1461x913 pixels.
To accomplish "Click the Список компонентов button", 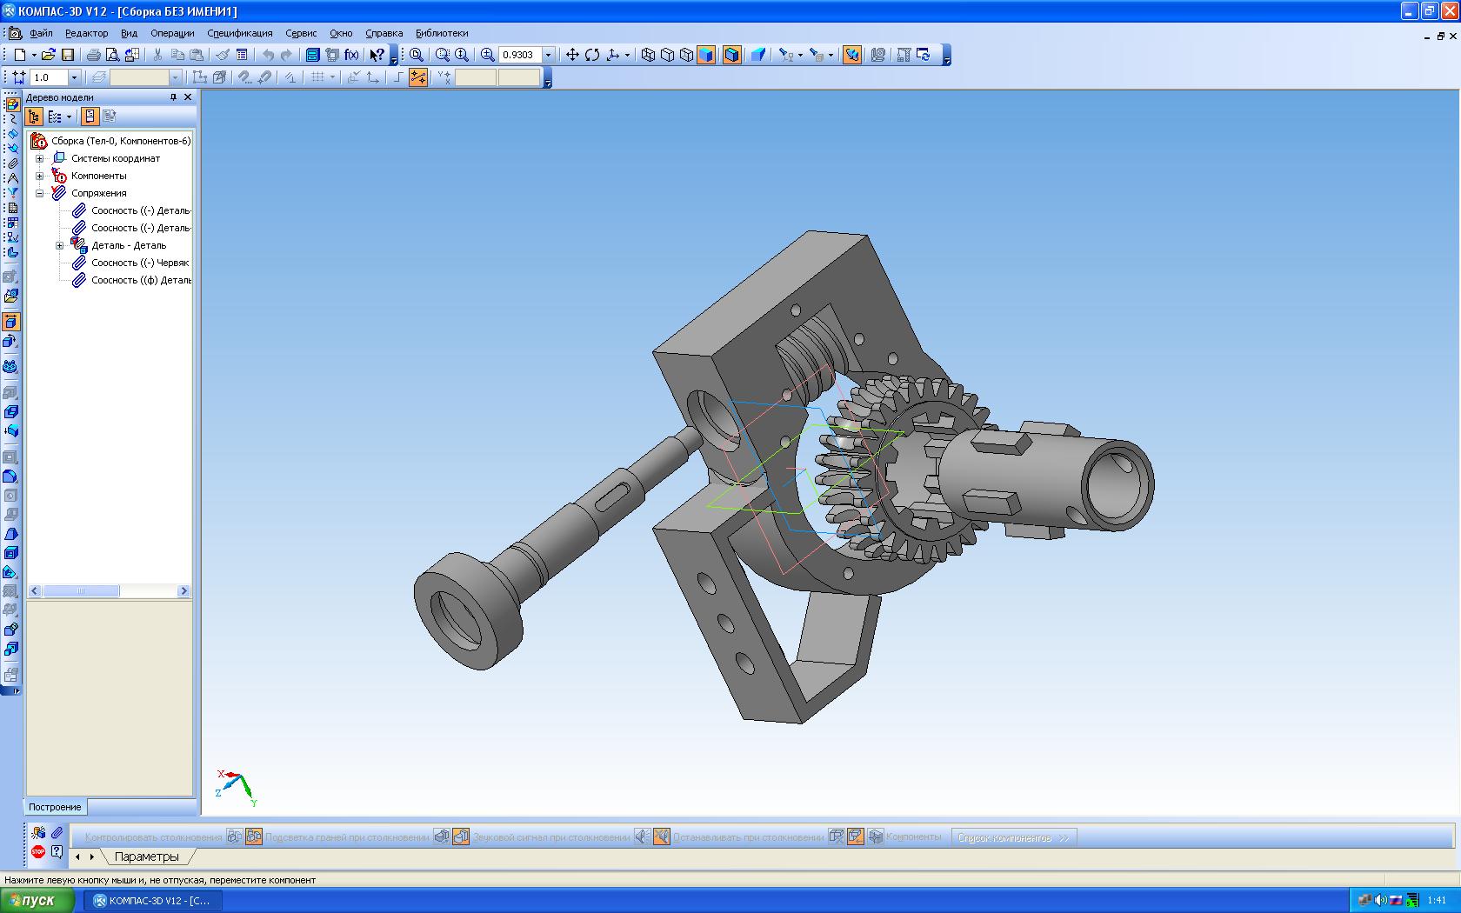I will 1013,837.
